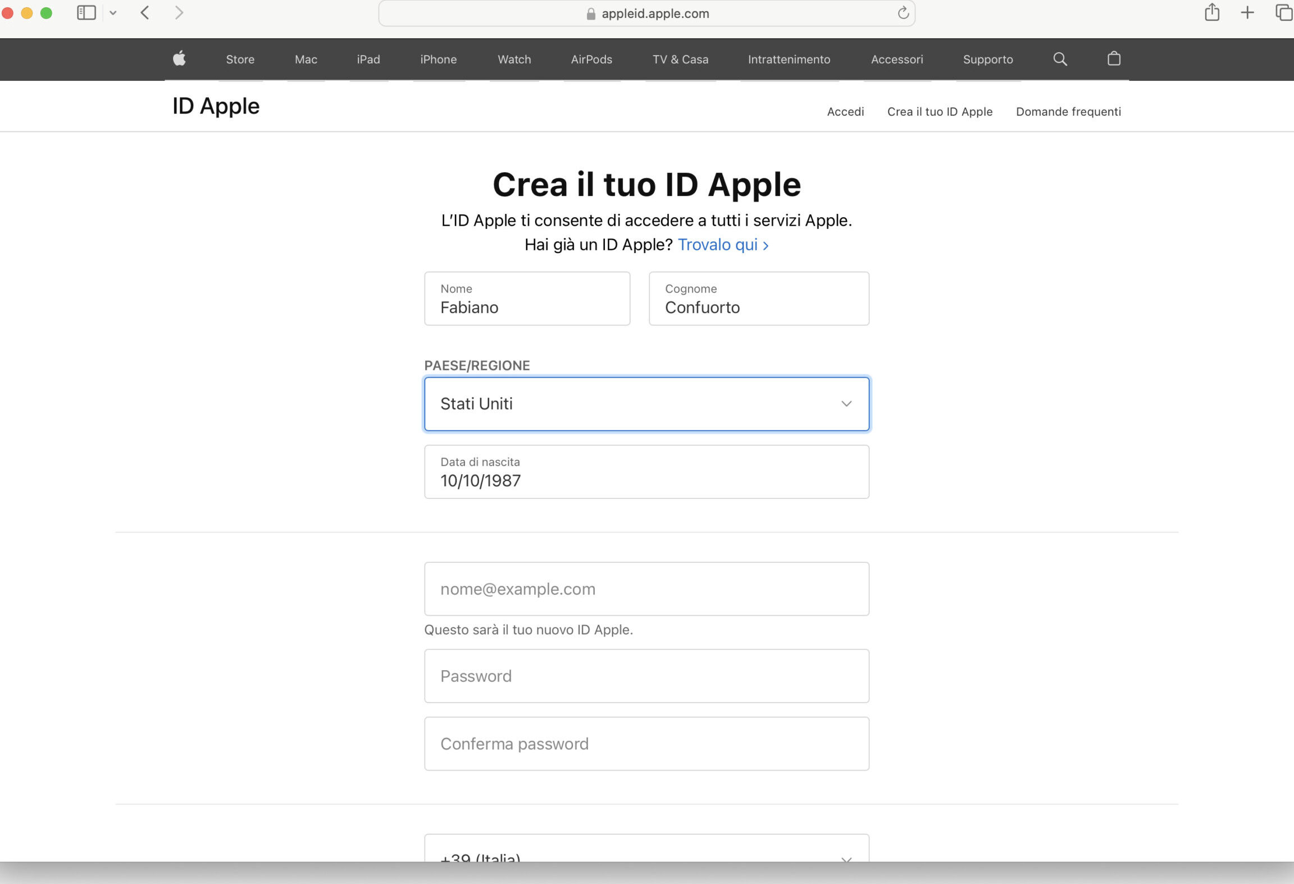Click the Apple logo in navigation bar
1294x884 pixels.
[179, 58]
